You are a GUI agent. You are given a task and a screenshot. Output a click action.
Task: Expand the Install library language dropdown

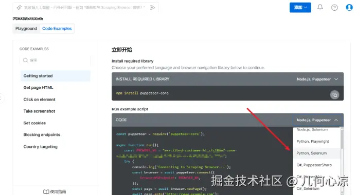click(317, 79)
